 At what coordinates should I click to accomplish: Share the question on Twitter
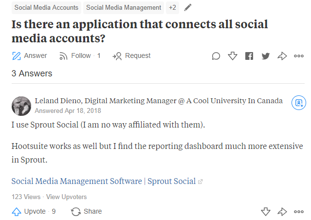pyautogui.click(x=265, y=56)
